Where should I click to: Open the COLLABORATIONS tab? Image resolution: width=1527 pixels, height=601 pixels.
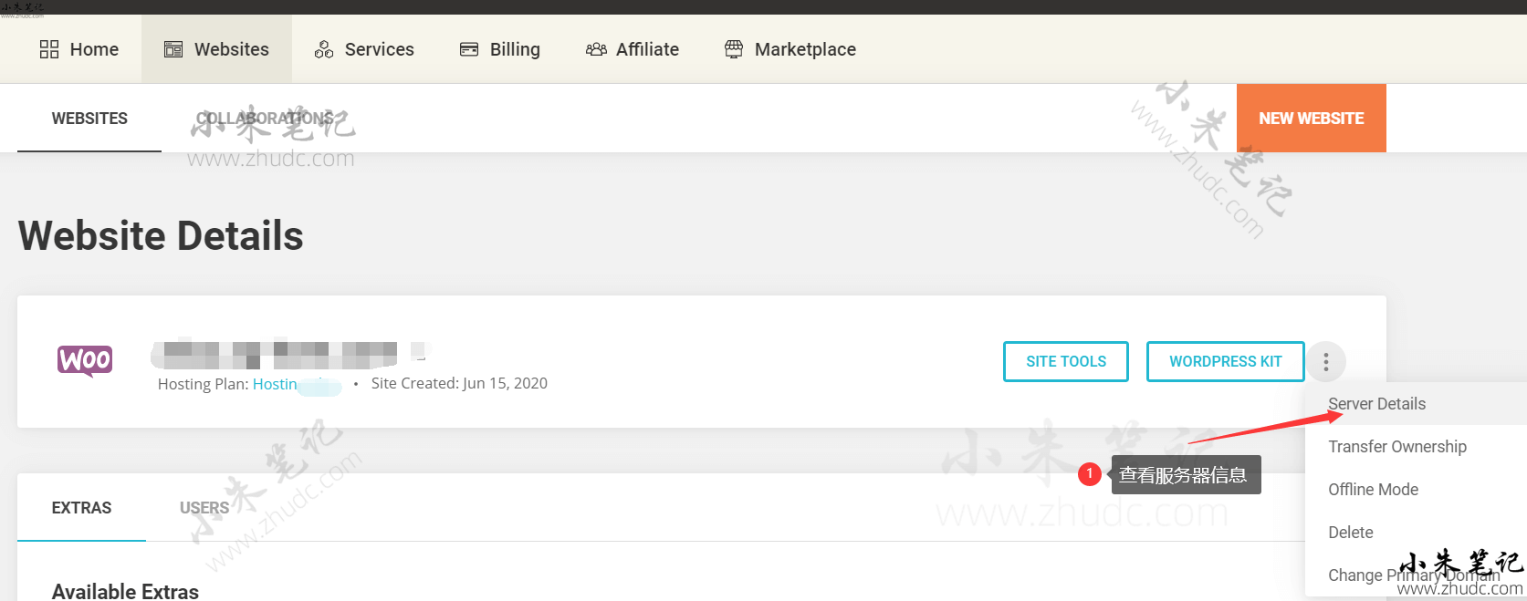coord(265,119)
